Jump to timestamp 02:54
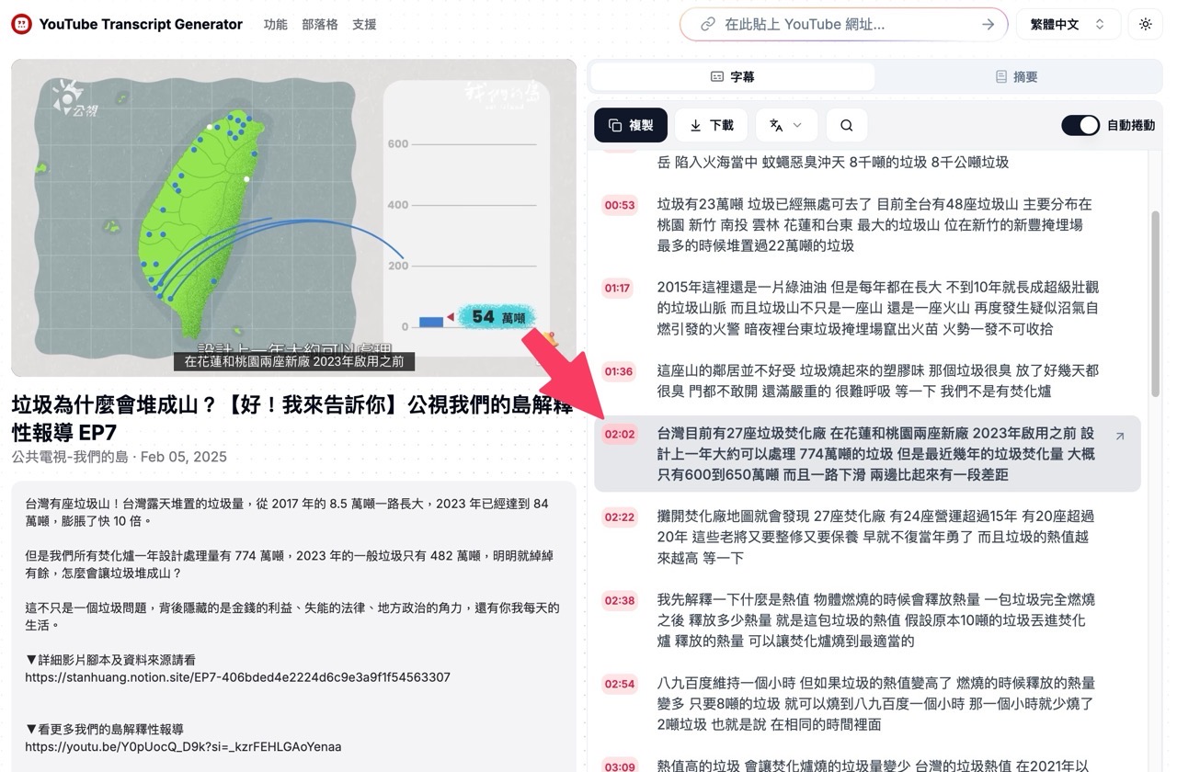This screenshot has height=772, width=1177. (x=620, y=684)
